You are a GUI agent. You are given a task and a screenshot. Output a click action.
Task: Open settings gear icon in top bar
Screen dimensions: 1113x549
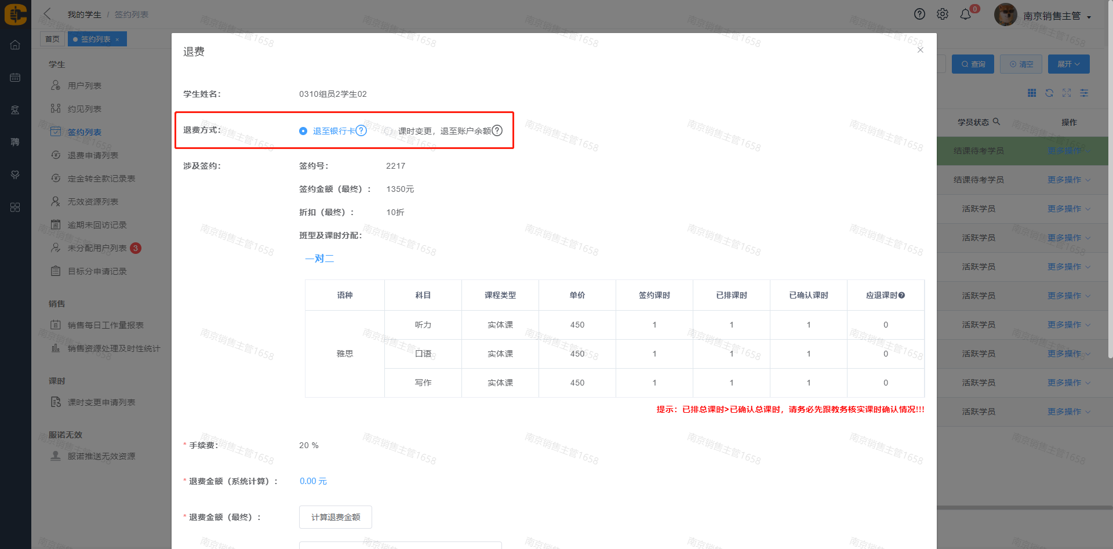tap(943, 14)
